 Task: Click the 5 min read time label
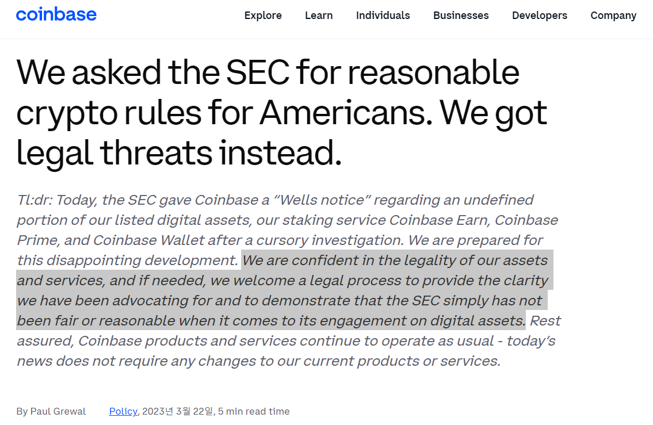pos(254,411)
